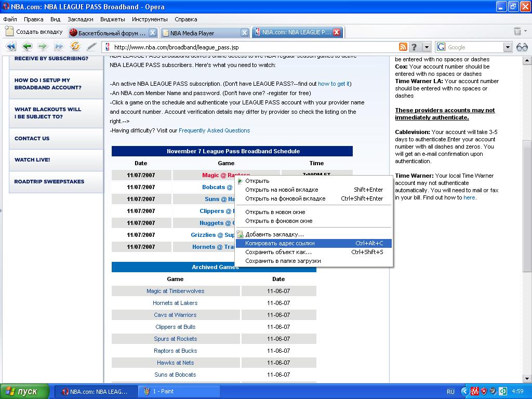The height and width of the screenshot is (399, 532).
Task: Switch to '1 - Paint' in the taskbar
Action: point(179,391)
